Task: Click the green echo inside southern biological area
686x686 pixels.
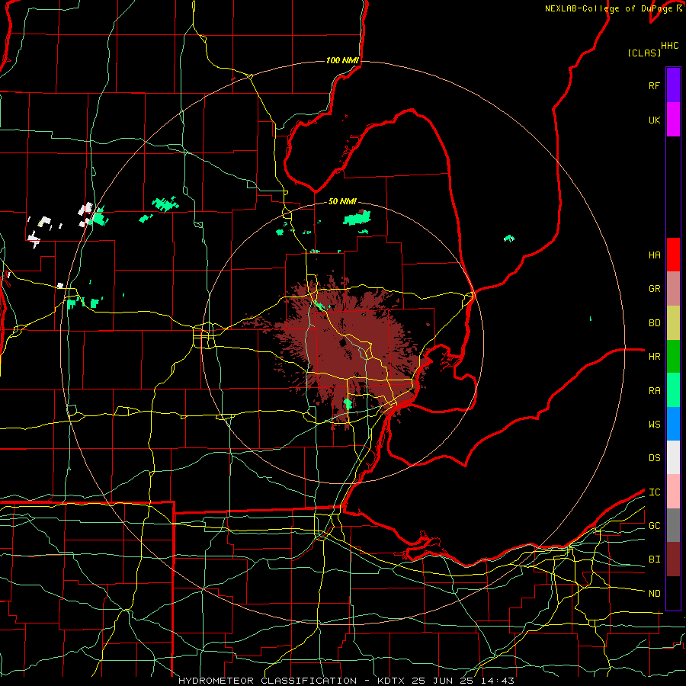Action: (348, 403)
